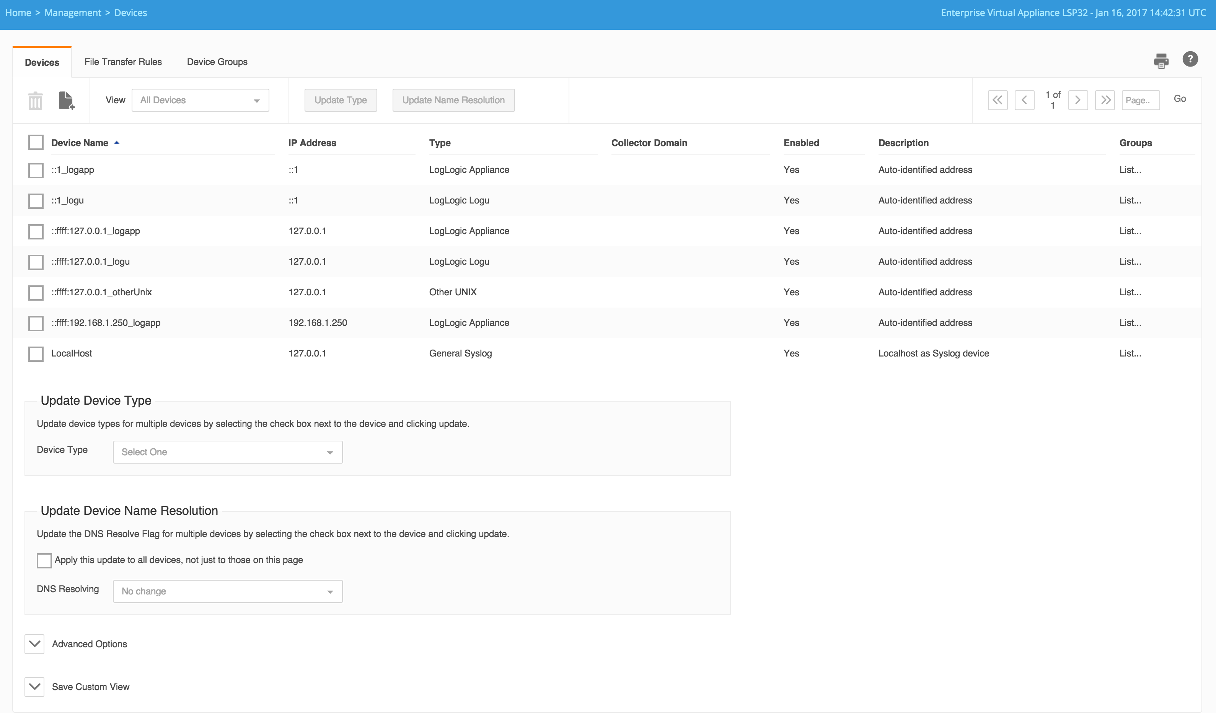
Task: Click the print icon
Action: pos(1161,61)
